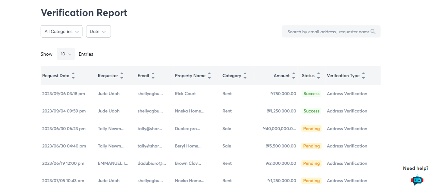Click the Rick Court property row

(185, 94)
